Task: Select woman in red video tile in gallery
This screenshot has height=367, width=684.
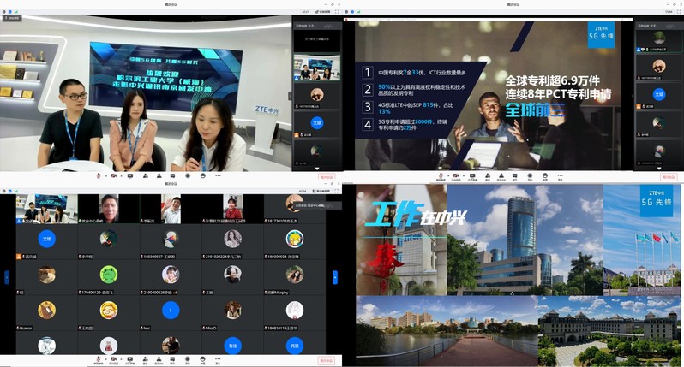Action: tap(232, 209)
